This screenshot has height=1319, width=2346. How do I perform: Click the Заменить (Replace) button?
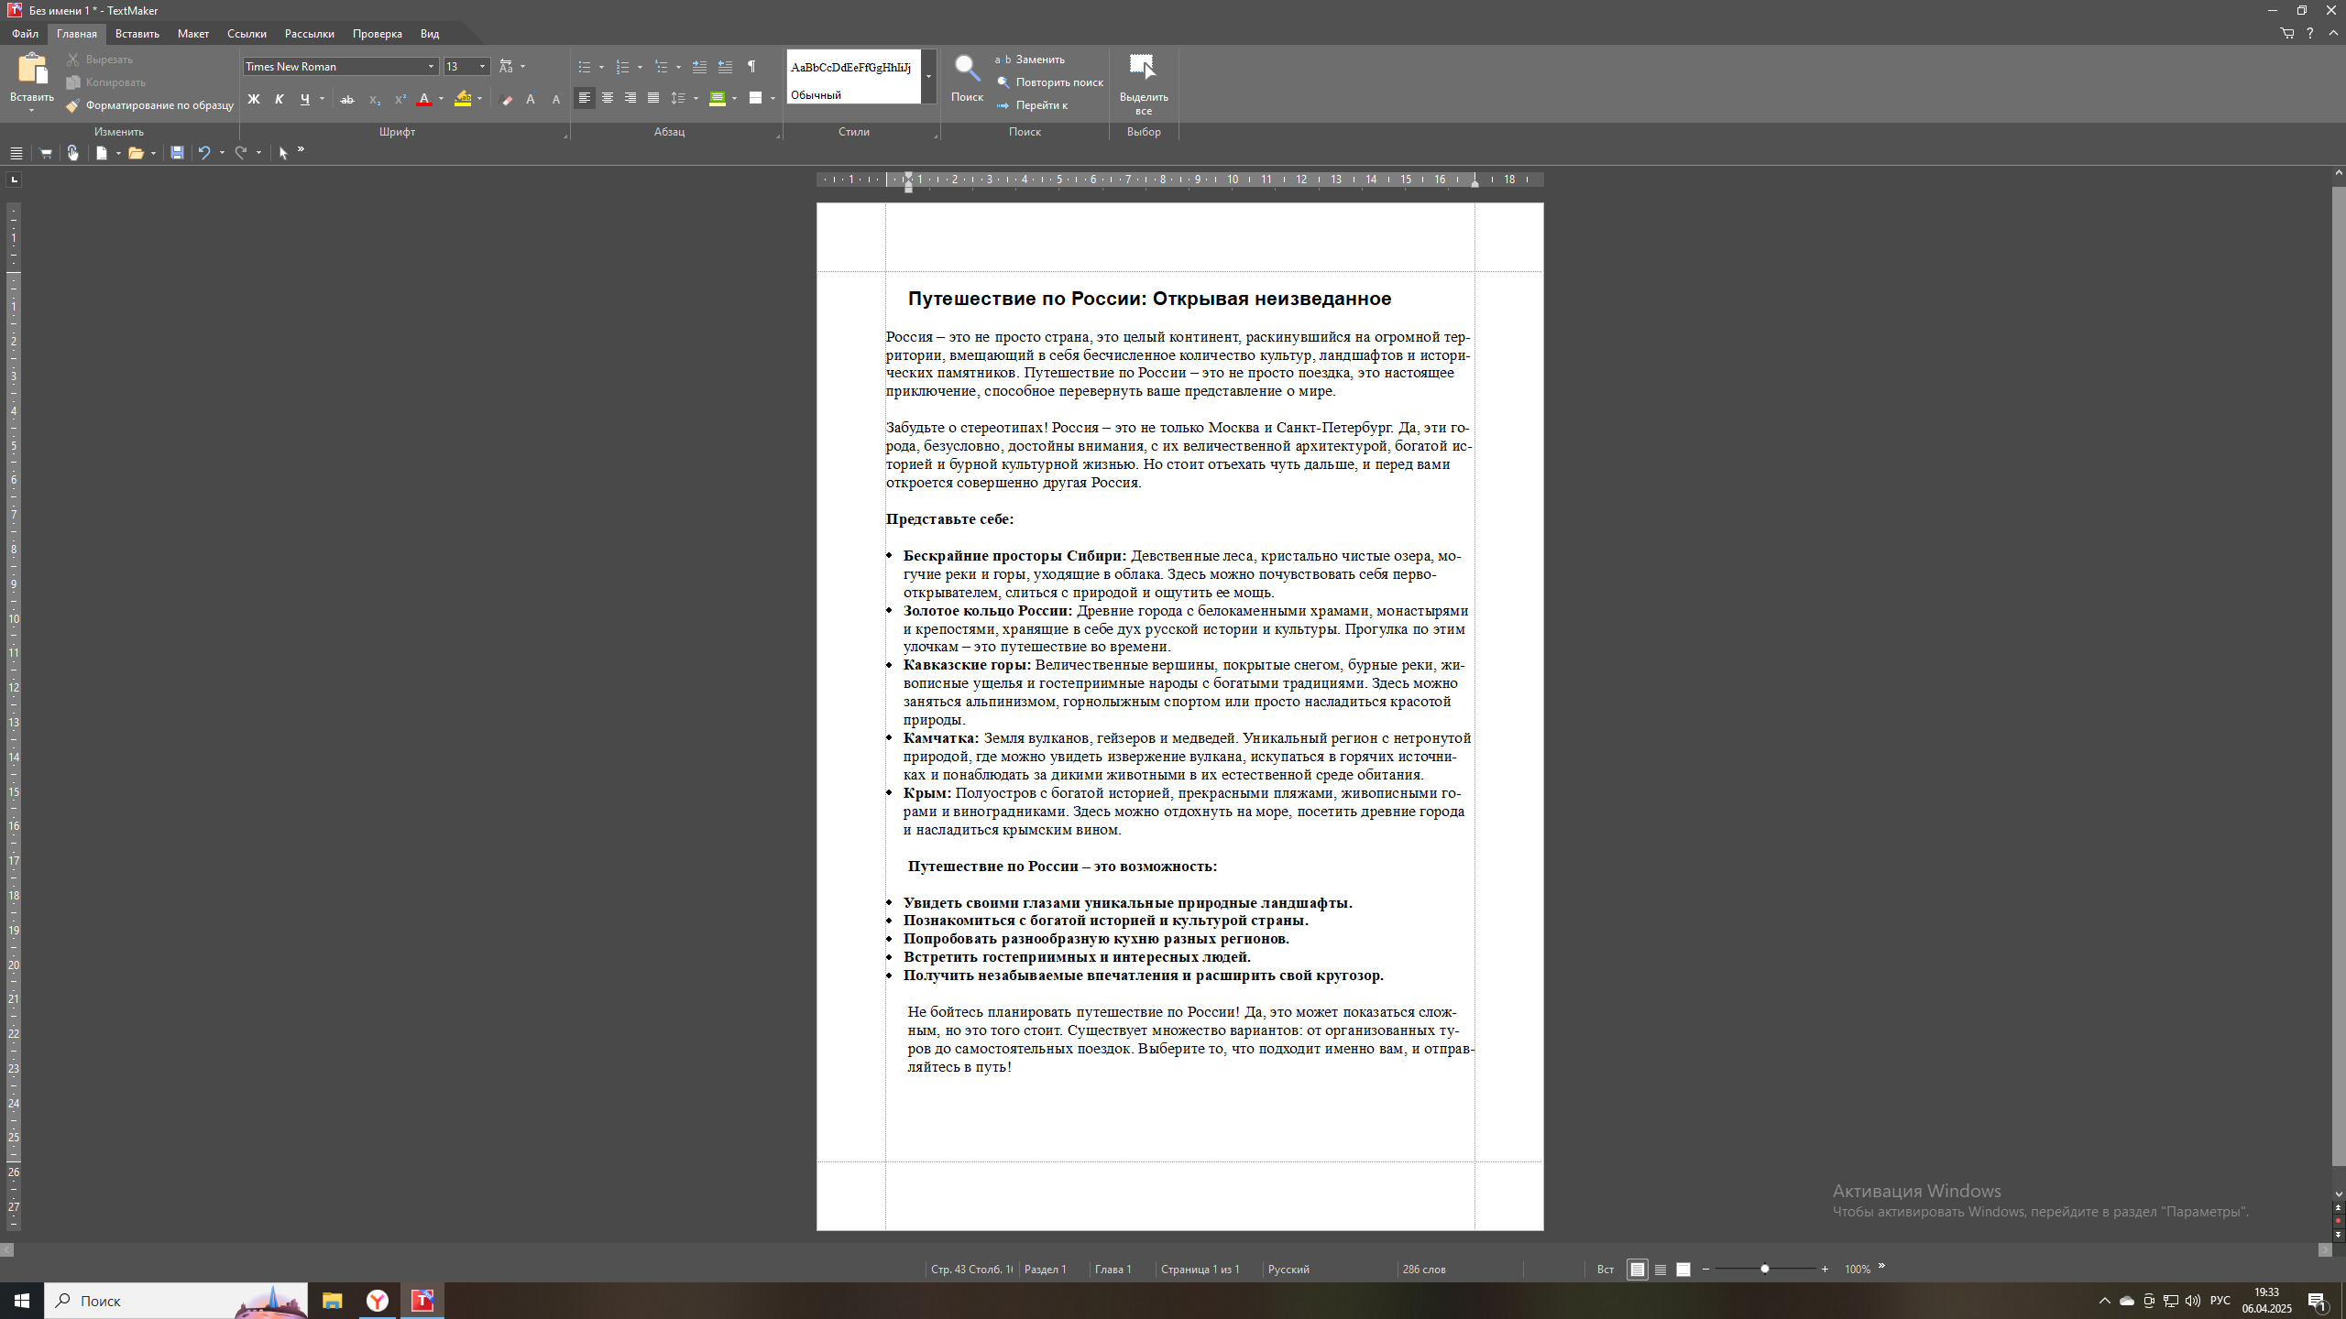[x=1031, y=60]
